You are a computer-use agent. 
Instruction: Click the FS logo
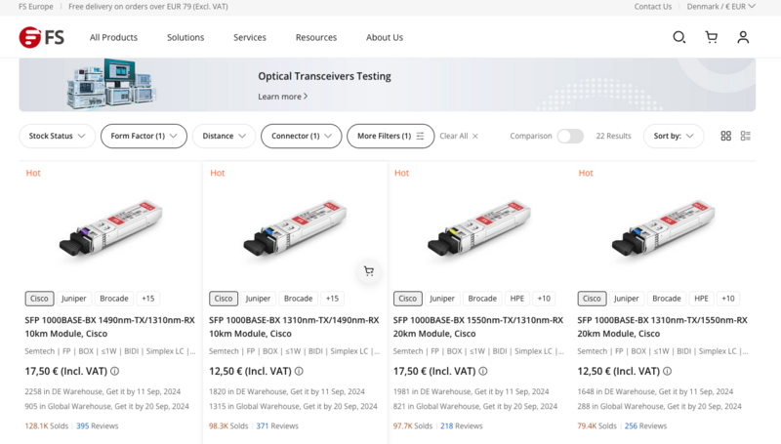tap(42, 37)
